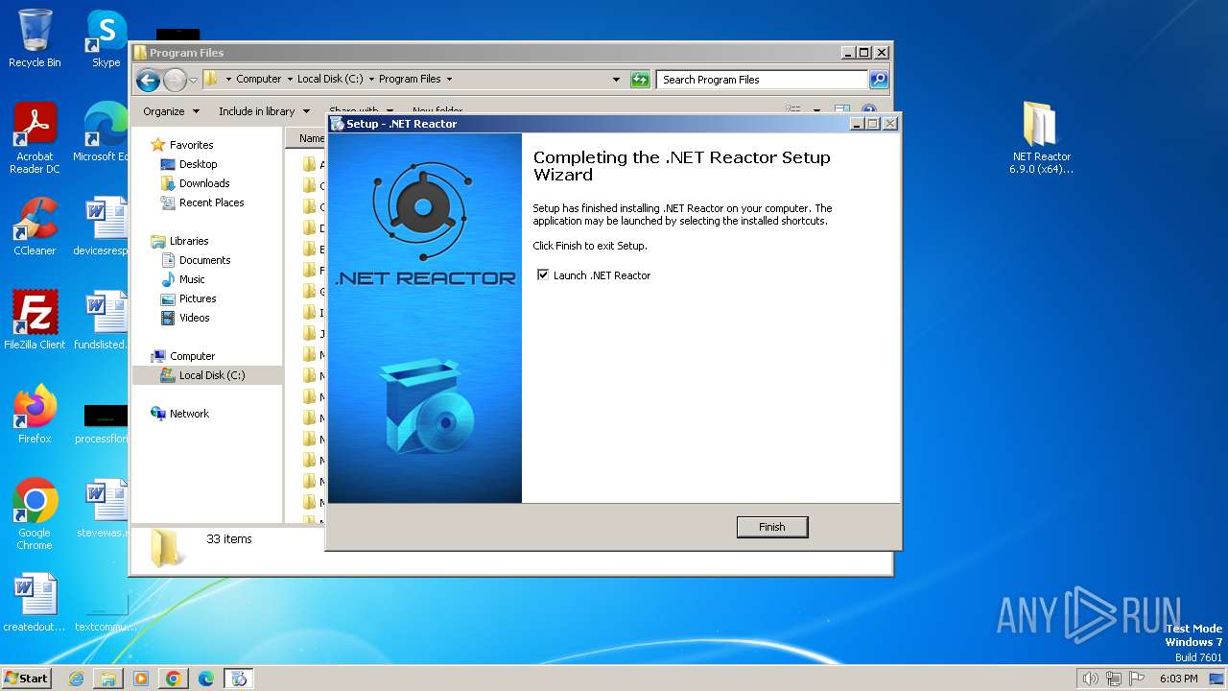Click the Local Disk (C:) breadcrumb
Screen dimensions: 1228x691
pos(330,80)
